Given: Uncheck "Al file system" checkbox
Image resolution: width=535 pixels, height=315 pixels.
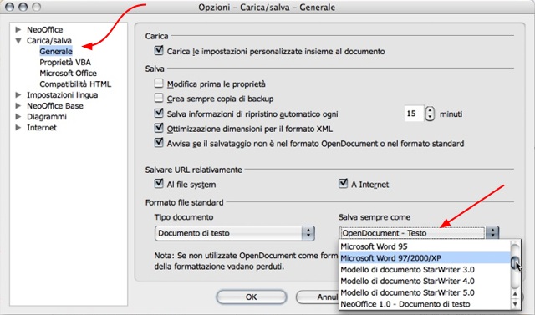Looking at the screenshot, I should coord(159,184).
